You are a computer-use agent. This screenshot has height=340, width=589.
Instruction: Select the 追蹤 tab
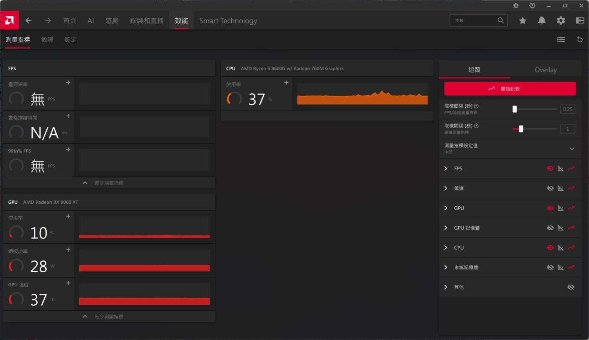coord(474,70)
